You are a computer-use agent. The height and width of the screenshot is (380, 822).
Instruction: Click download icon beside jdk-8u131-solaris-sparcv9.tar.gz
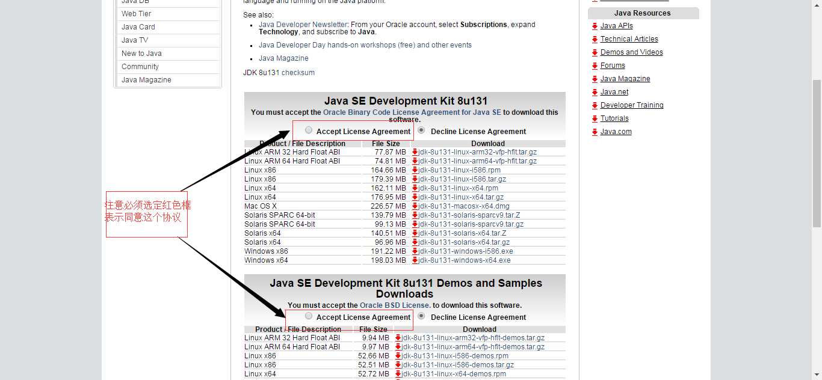[415, 224]
